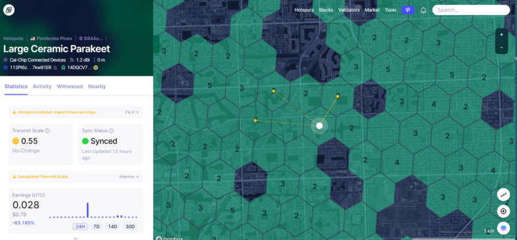Expand the earnings section chevron
The height and width of the screenshot is (240, 517).
tap(75, 238)
